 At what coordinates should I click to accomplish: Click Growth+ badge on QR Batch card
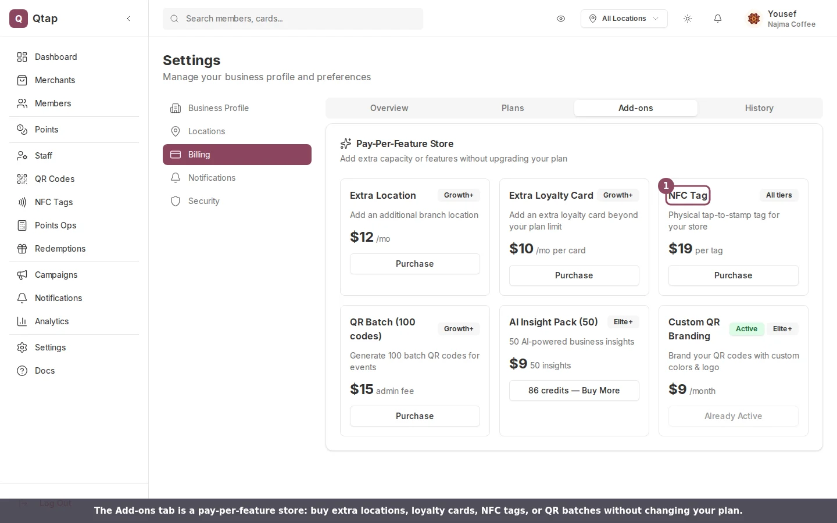[x=459, y=329]
